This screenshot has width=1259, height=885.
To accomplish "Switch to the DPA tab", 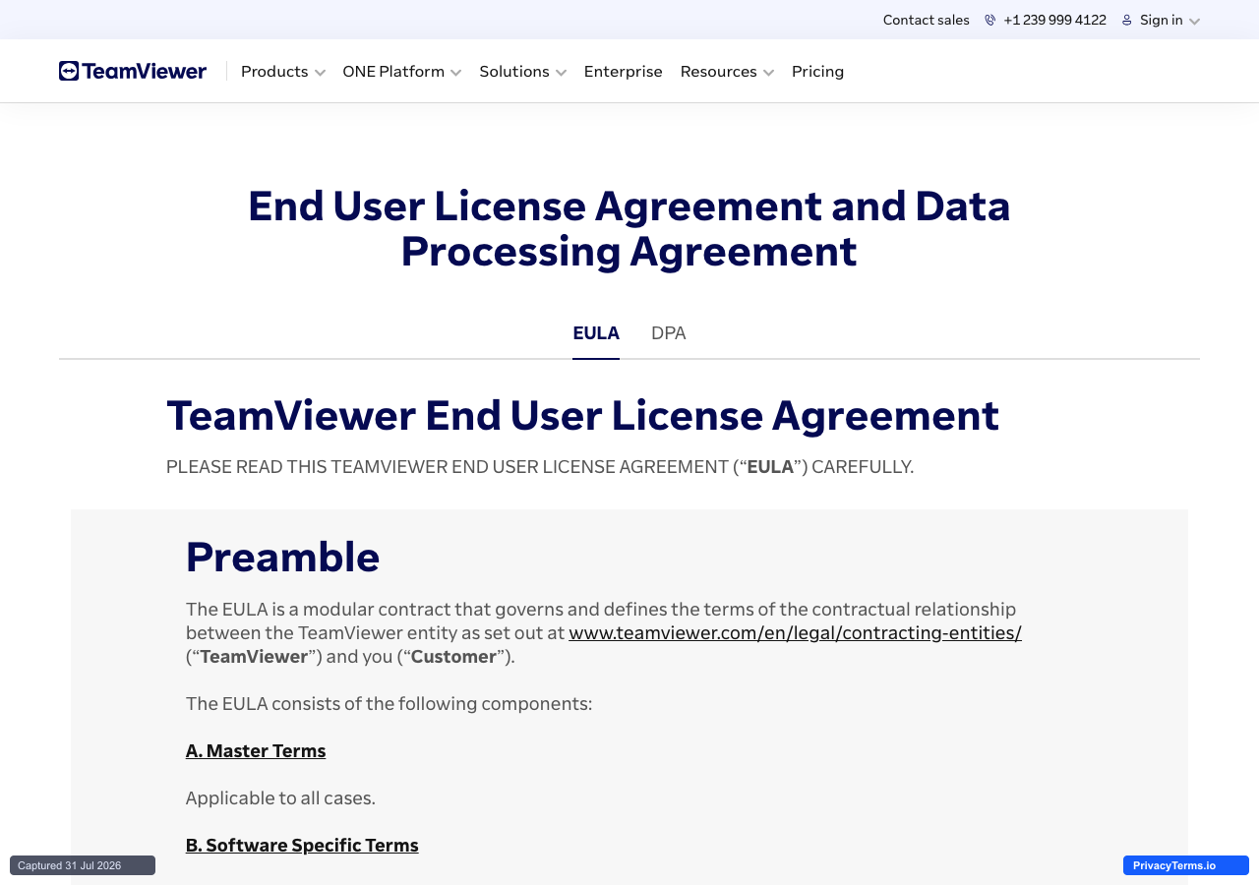I will coord(669,333).
